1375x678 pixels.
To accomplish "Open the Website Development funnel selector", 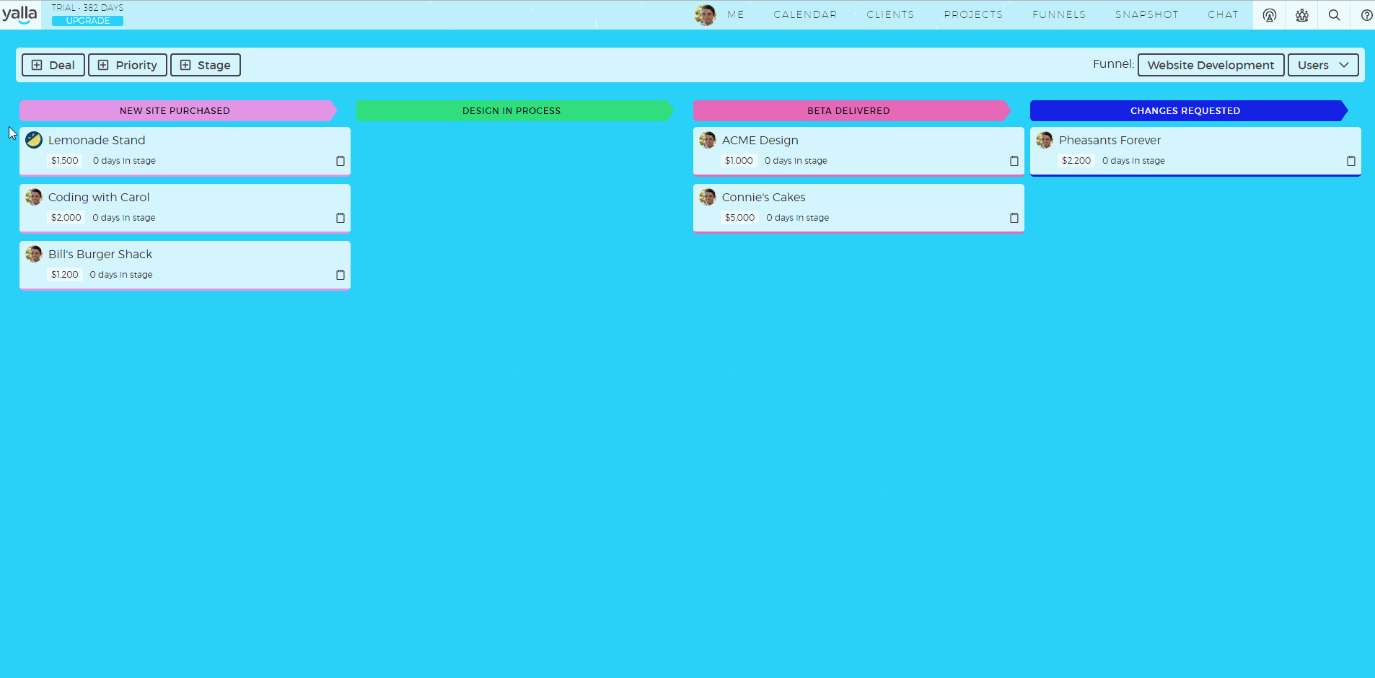I will tap(1211, 65).
